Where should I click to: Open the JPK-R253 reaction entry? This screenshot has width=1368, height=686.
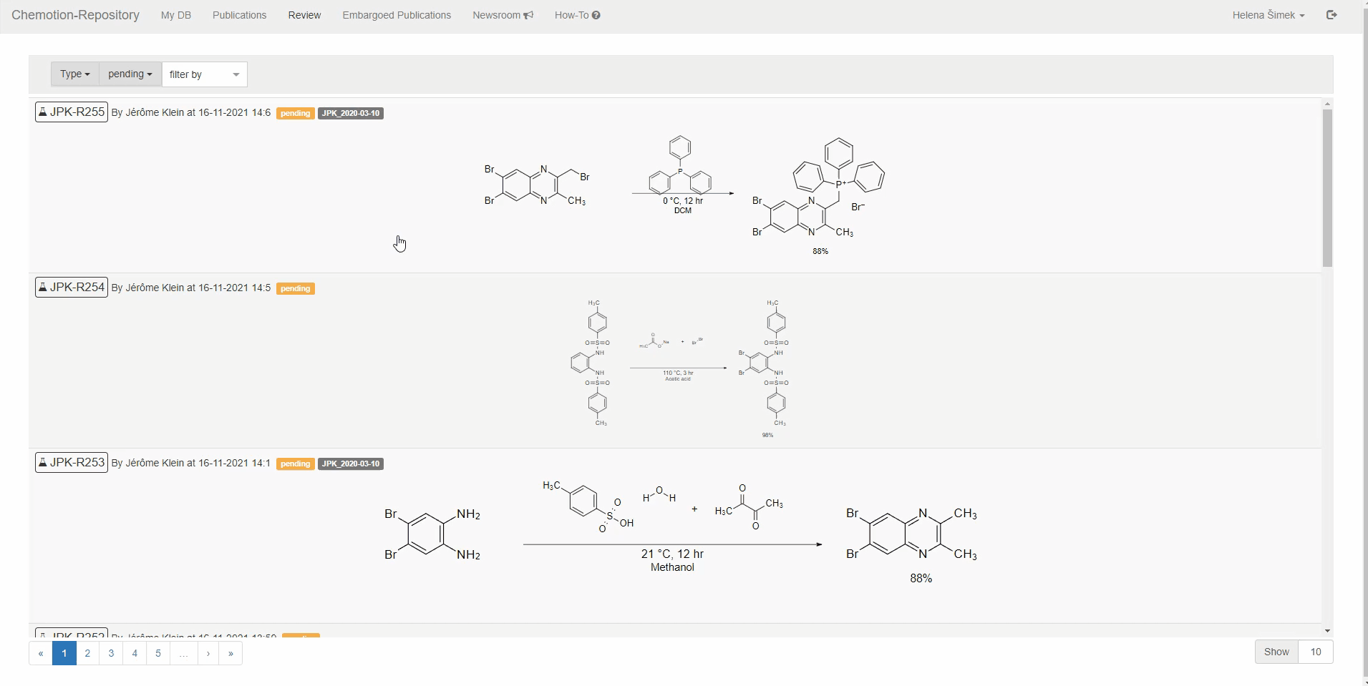pyautogui.click(x=72, y=463)
